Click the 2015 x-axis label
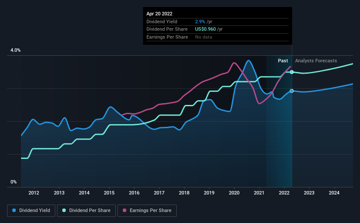Image resolution: width=360 pixels, height=223 pixels. tap(109, 193)
